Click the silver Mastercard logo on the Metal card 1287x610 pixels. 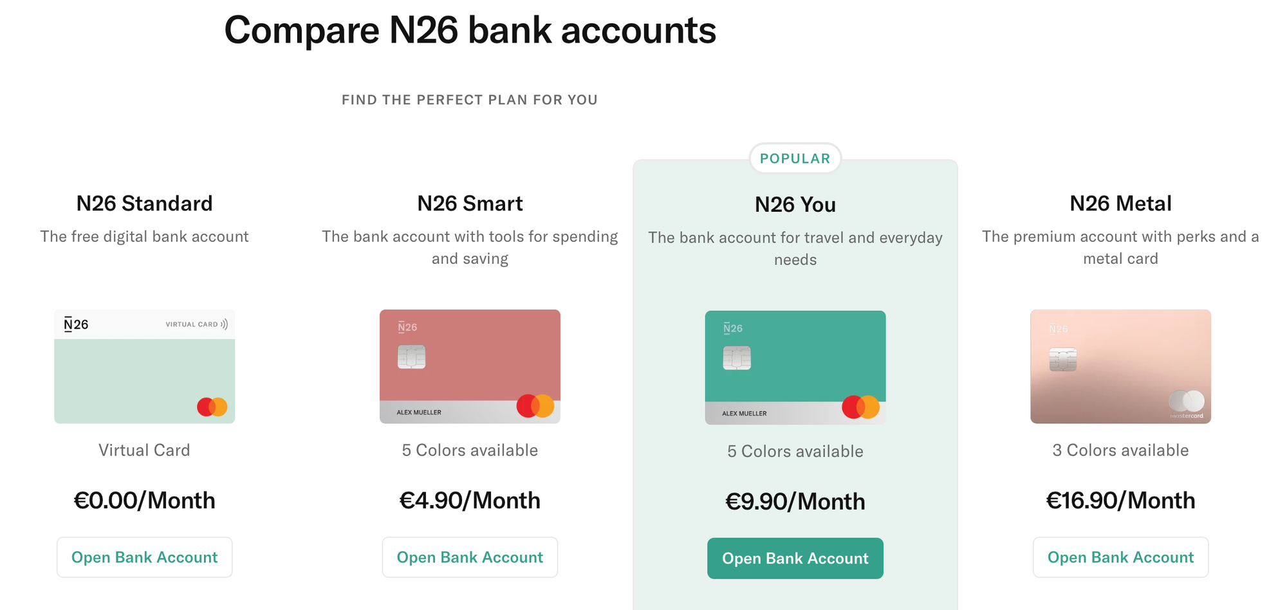click(1187, 402)
